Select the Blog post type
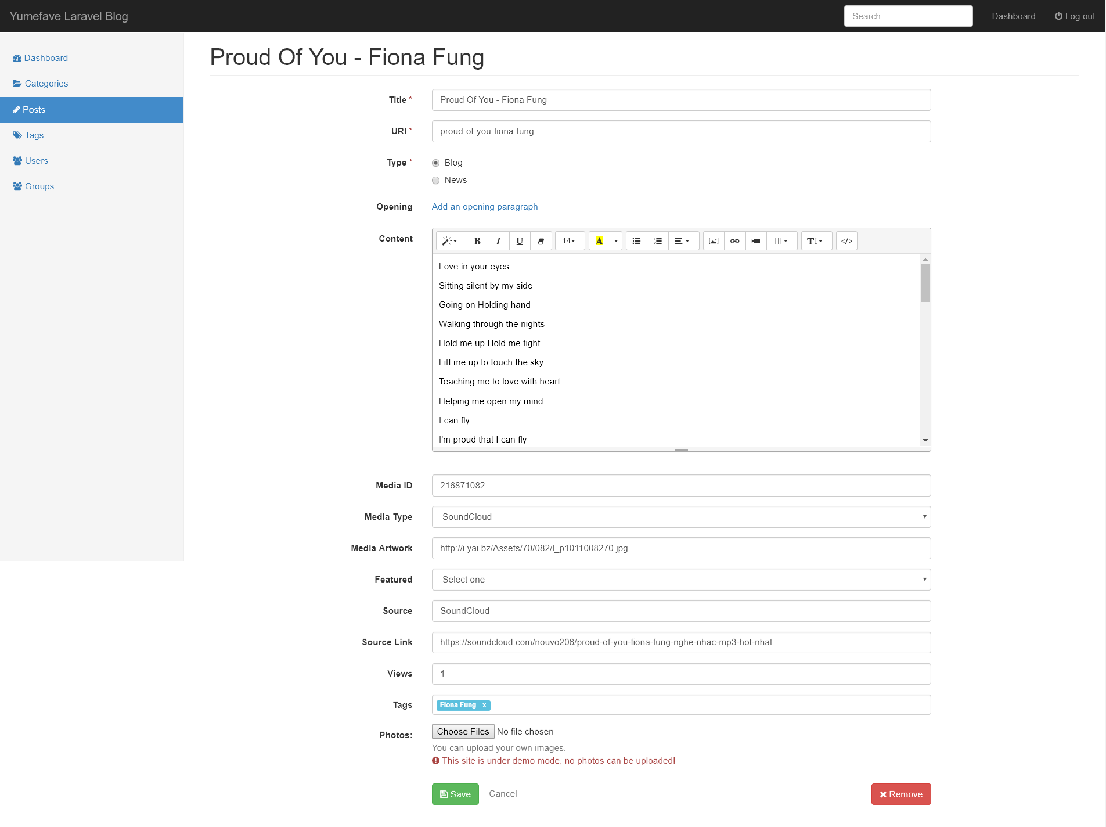This screenshot has width=1106, height=827. (x=435, y=163)
